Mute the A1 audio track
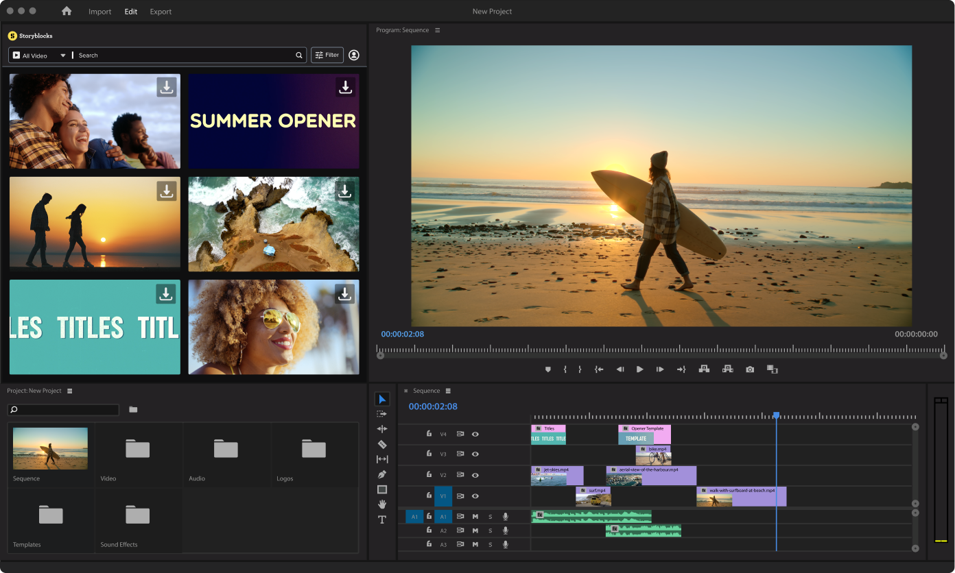The height and width of the screenshot is (573, 955). click(475, 517)
